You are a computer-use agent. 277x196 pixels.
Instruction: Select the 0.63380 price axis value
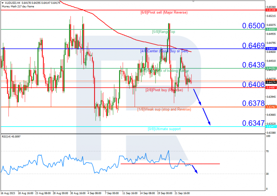click(x=271, y=133)
